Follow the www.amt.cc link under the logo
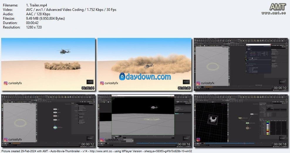Viewport: 290px width, 153px height. point(274,13)
